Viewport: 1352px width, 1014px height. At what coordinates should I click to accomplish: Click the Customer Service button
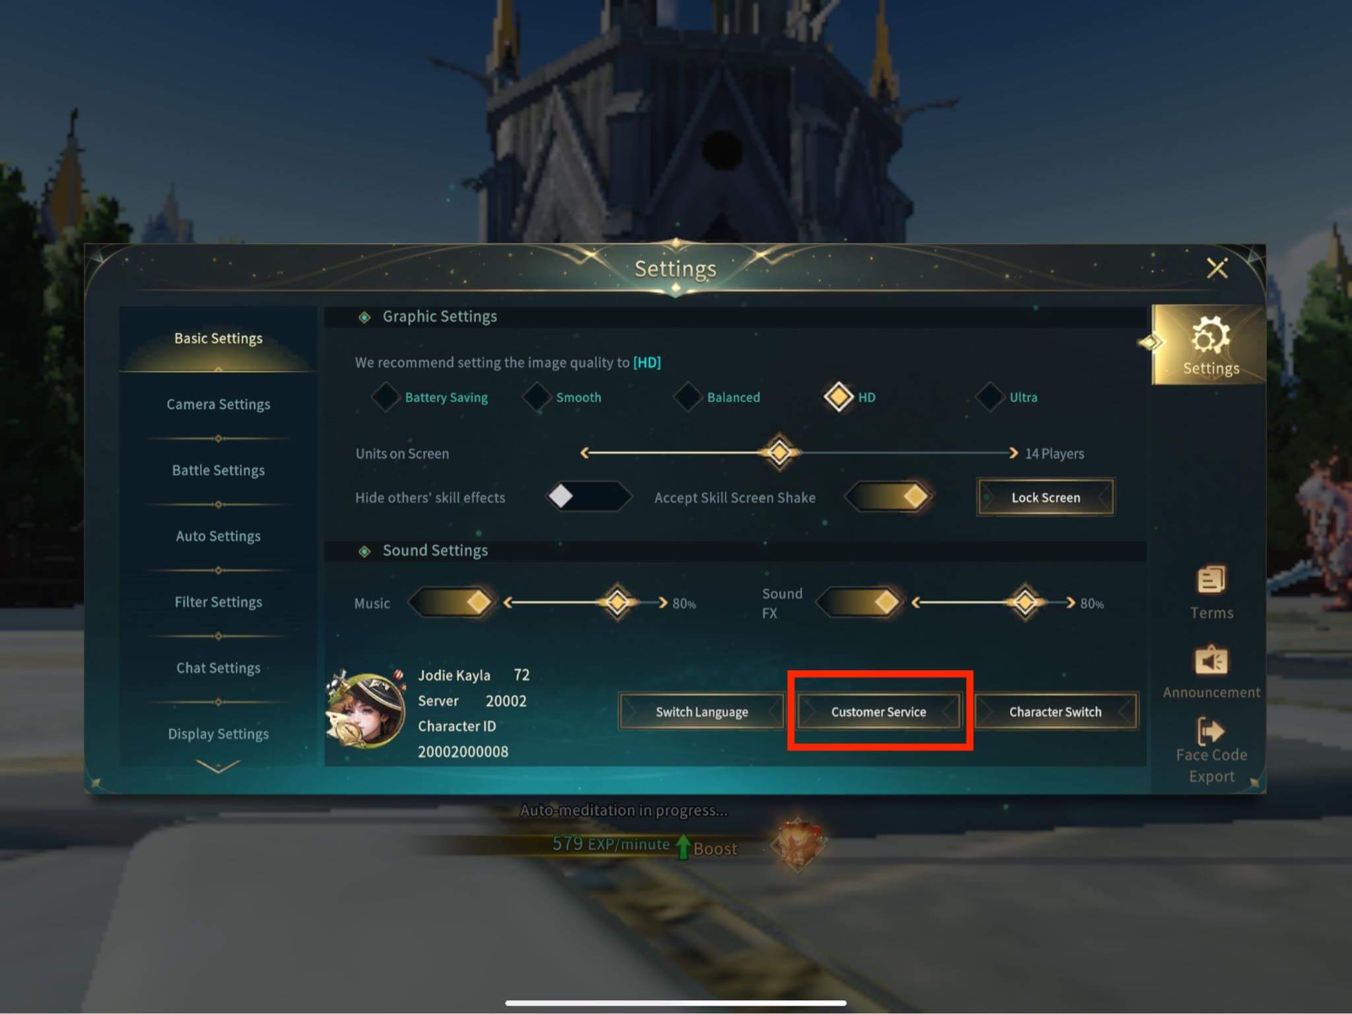879,712
